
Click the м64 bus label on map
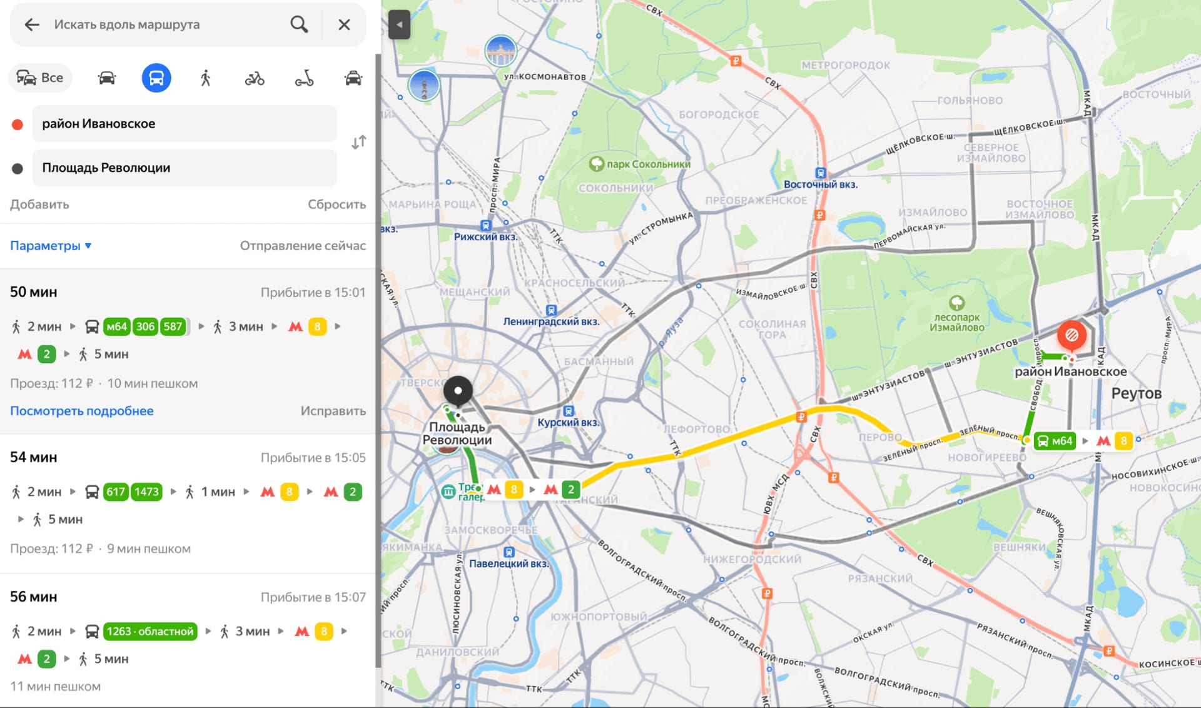1055,441
